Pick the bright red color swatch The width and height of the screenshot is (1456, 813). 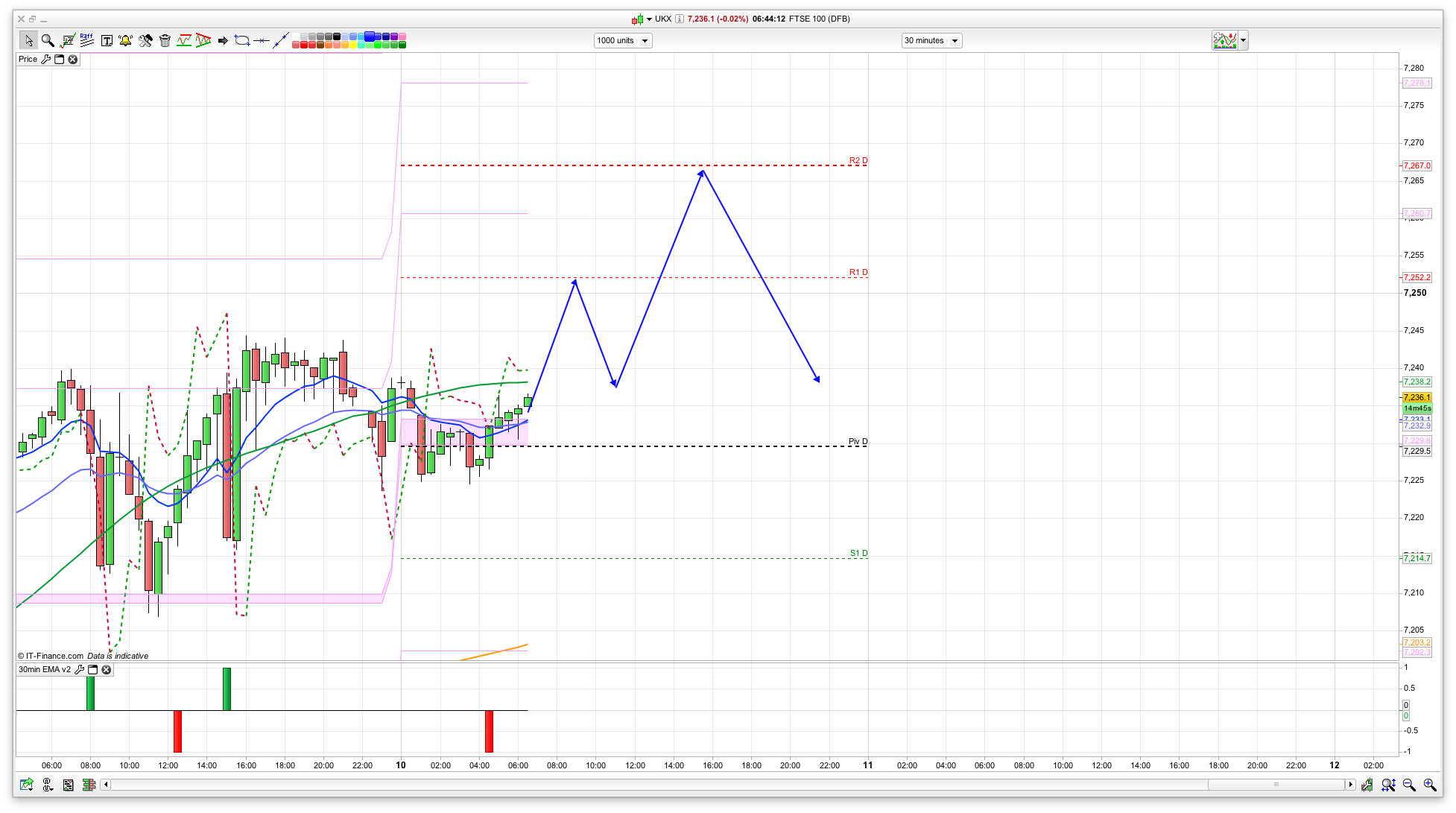click(x=304, y=45)
